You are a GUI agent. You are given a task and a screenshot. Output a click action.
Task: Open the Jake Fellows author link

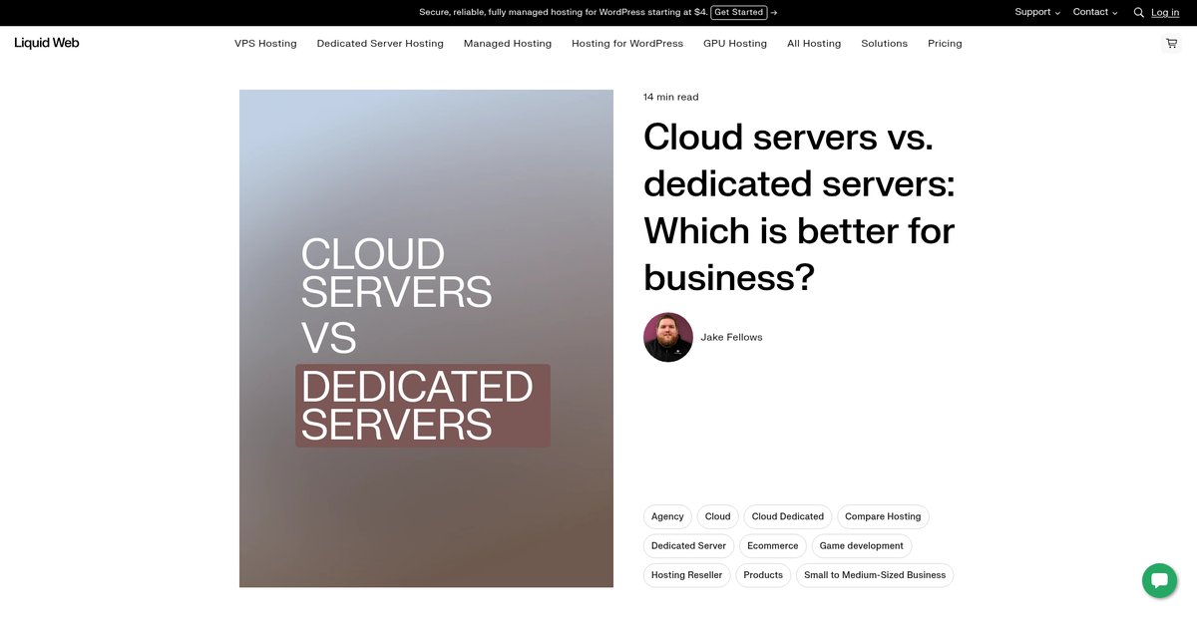click(x=731, y=337)
